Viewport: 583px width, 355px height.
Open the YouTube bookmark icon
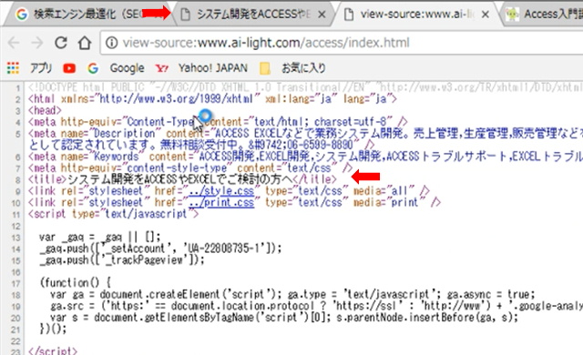click(x=69, y=68)
